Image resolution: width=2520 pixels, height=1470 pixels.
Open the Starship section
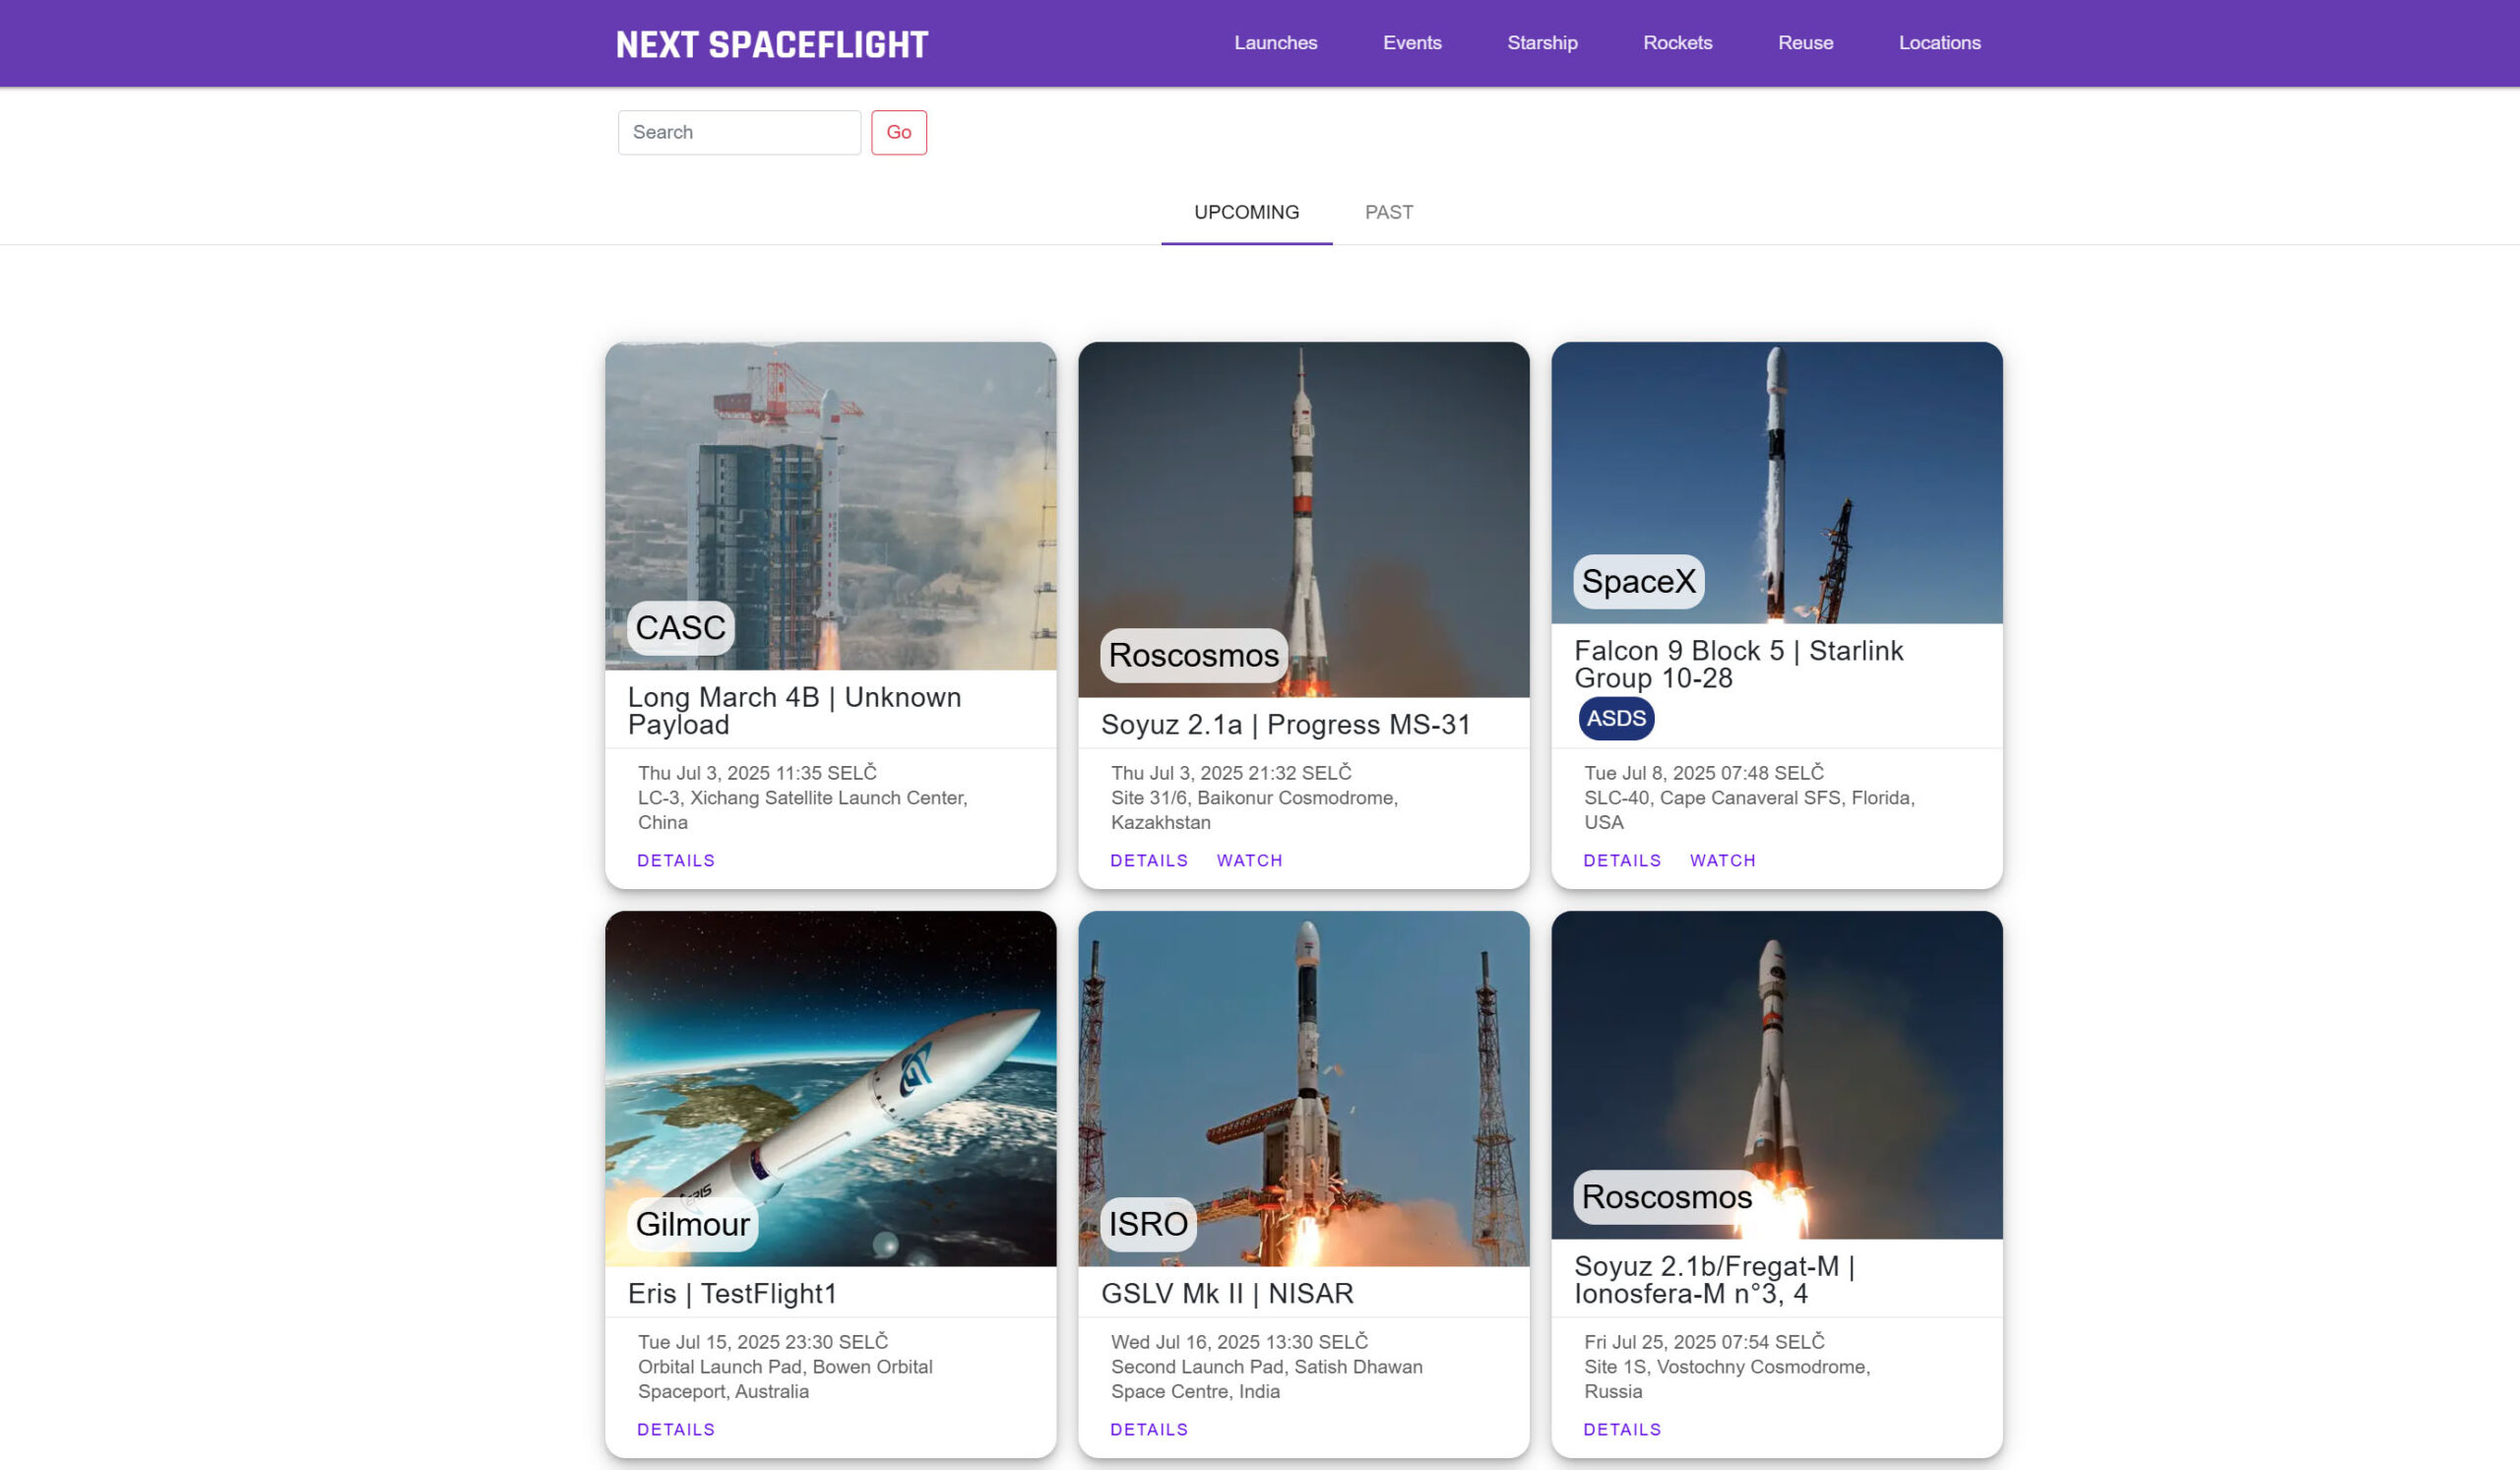pos(1542,43)
